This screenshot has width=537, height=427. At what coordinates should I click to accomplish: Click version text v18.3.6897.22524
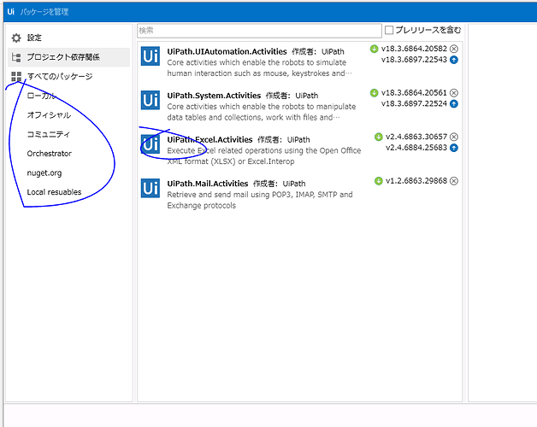[x=414, y=103]
